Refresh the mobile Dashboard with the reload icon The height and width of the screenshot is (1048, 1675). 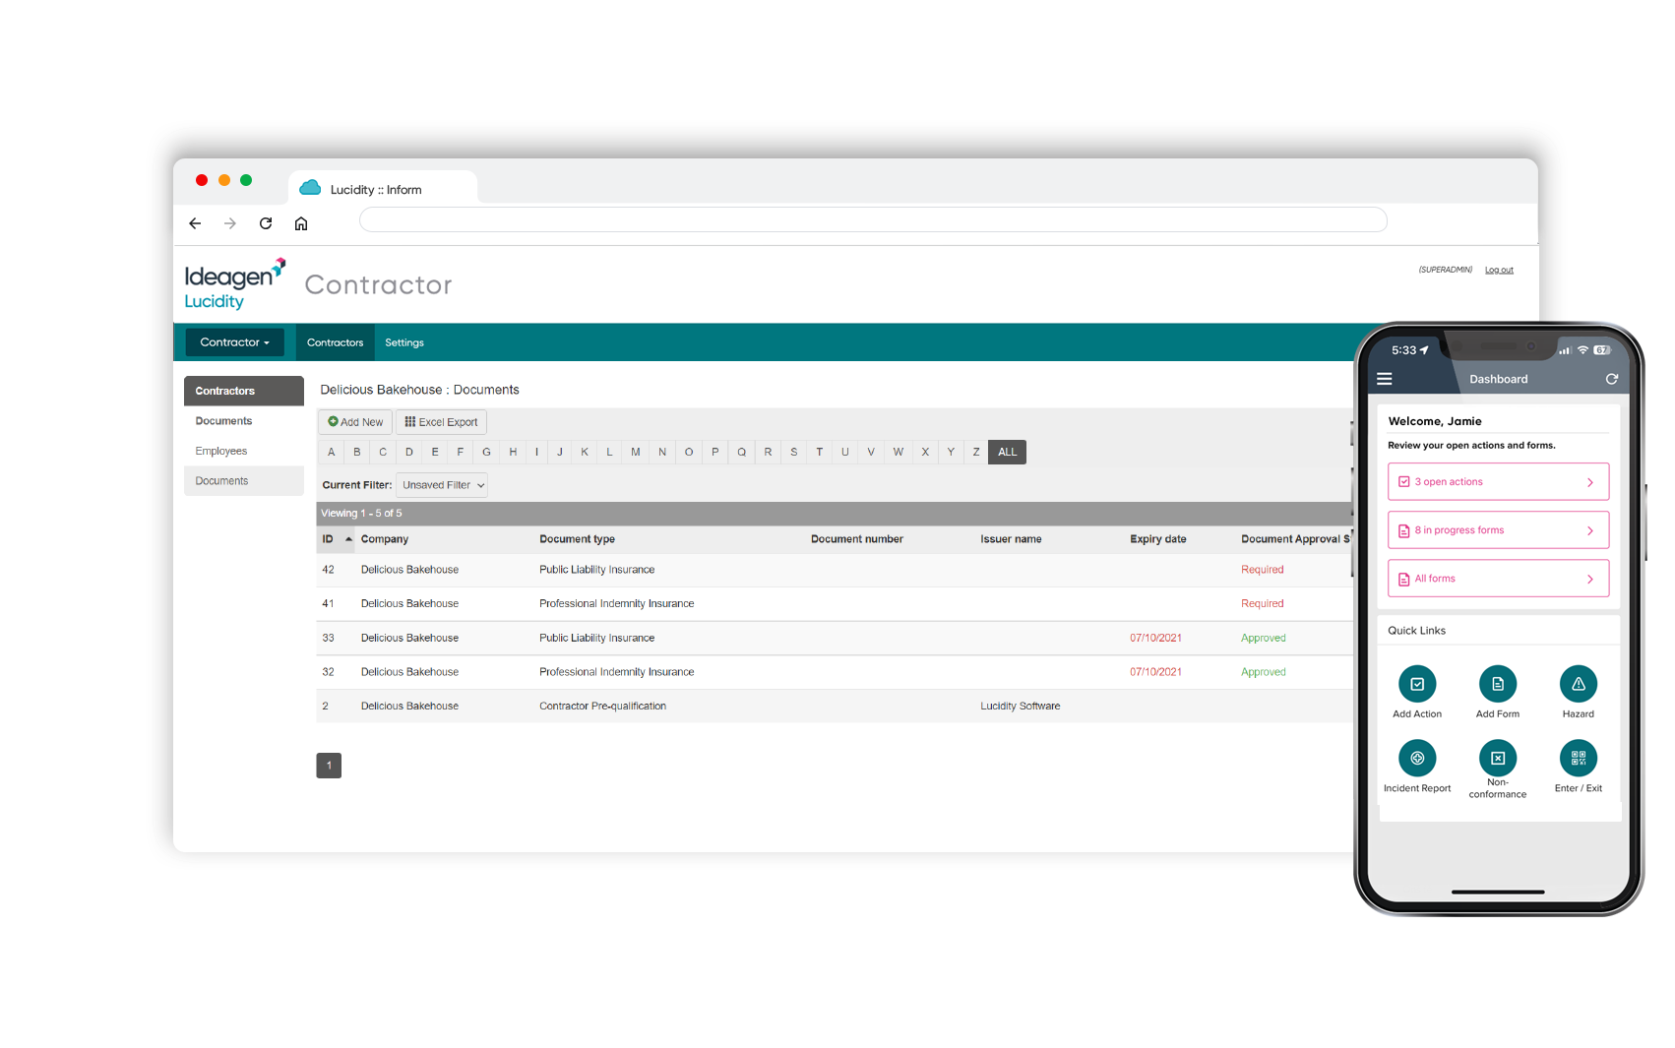click(1611, 378)
